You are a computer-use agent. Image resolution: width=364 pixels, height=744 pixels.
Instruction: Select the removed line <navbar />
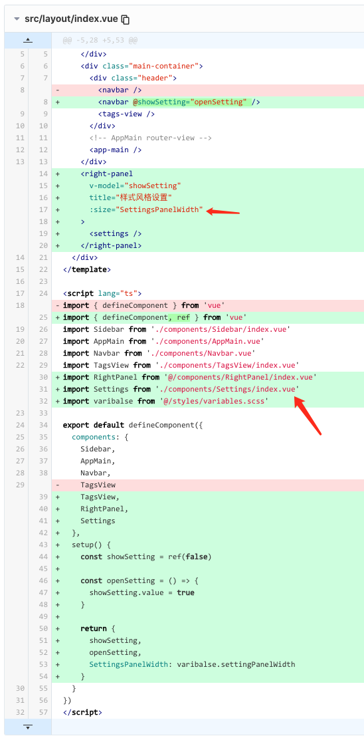(x=208, y=90)
